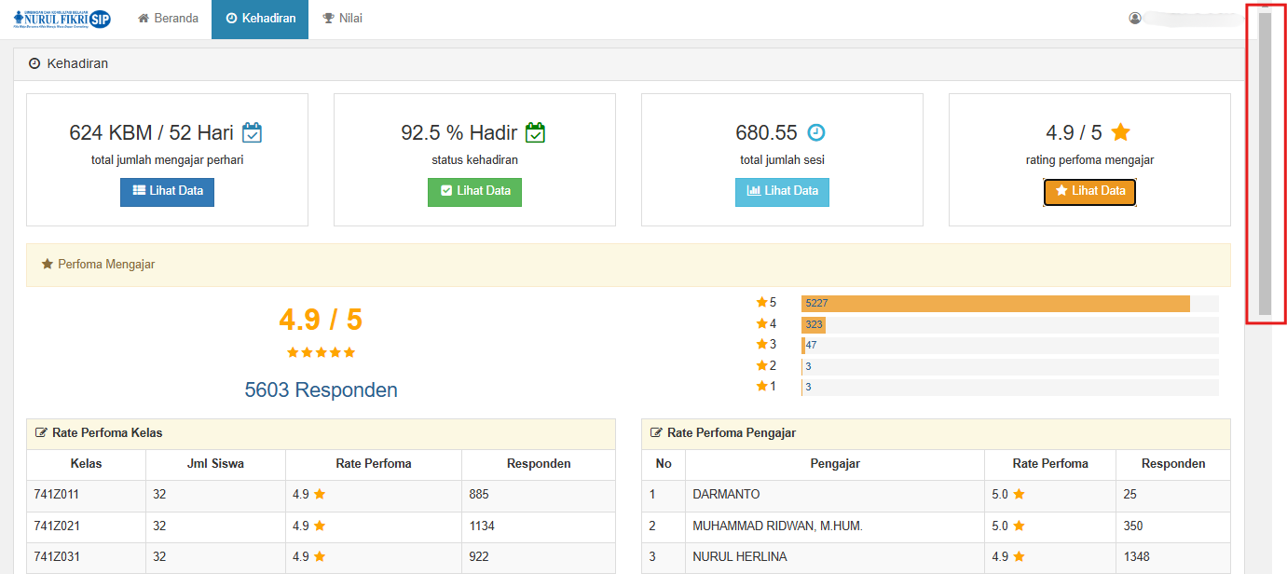The height and width of the screenshot is (574, 1287).
Task: Click the 4-star rating bar showing 323
Action: (x=814, y=325)
